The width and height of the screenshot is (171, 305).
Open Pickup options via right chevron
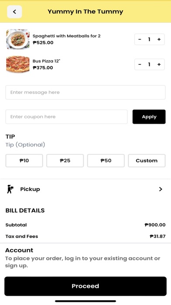click(161, 189)
